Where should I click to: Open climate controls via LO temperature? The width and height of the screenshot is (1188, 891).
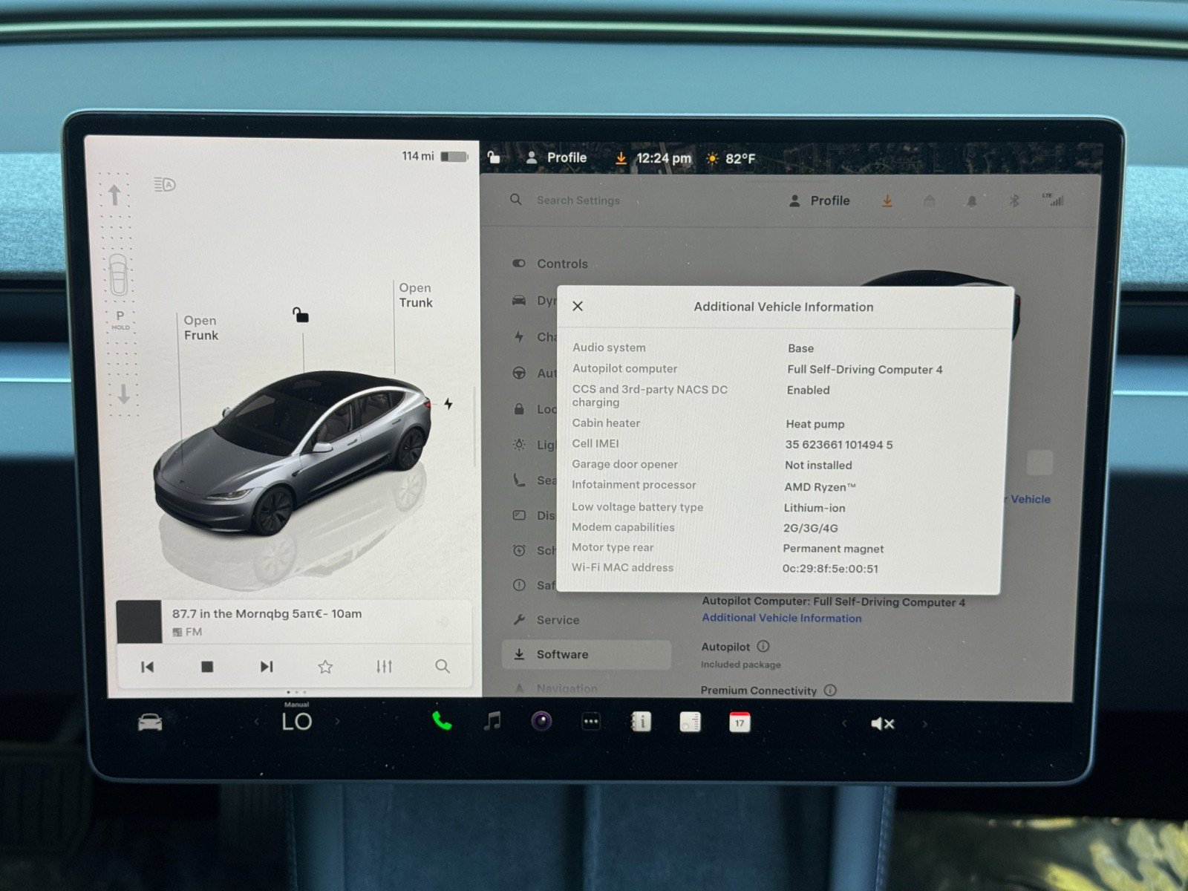click(296, 721)
